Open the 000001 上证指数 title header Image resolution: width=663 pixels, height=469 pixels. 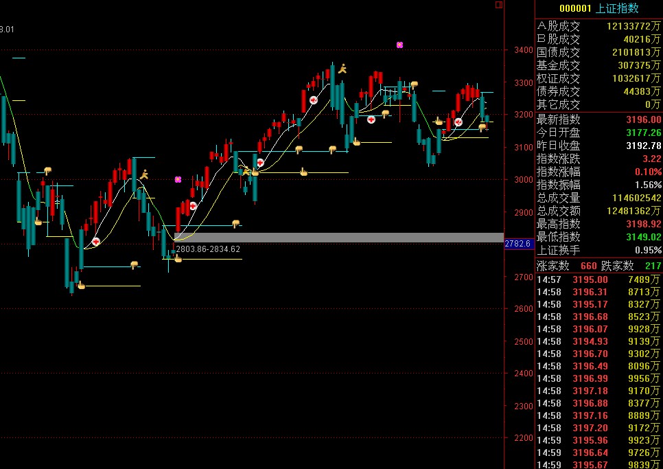point(598,8)
